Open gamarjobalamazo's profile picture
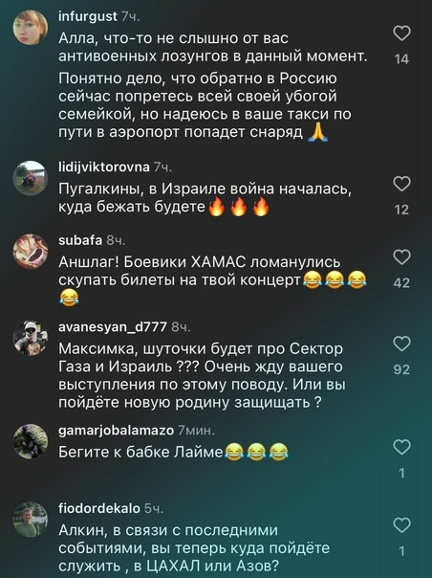The image size is (432, 578). [31, 441]
